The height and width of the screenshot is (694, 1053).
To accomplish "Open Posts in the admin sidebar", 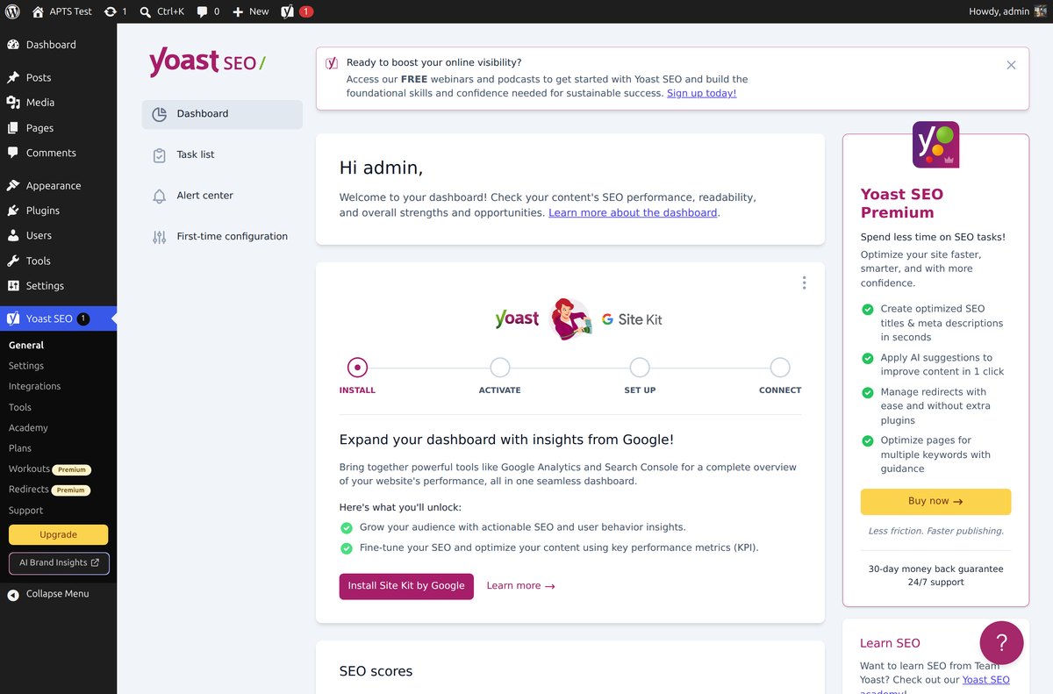I will 58,77.
